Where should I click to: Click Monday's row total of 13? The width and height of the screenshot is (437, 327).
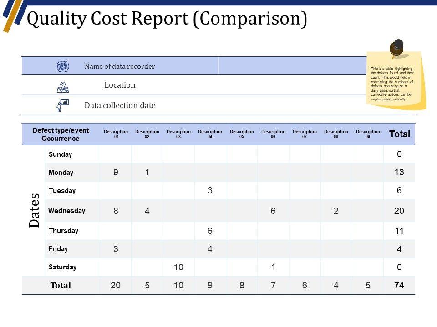point(399,173)
